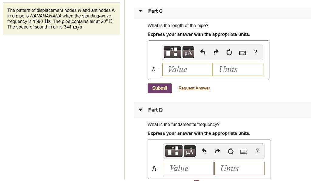Viewport: 311px width, 181px height.
Task: Open the μÅ symbols menu for Part C
Action: click(188, 52)
